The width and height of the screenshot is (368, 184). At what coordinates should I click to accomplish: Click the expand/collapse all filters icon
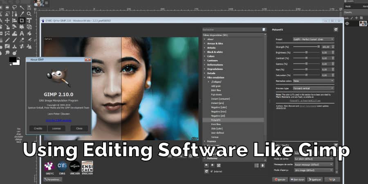(x=256, y=166)
